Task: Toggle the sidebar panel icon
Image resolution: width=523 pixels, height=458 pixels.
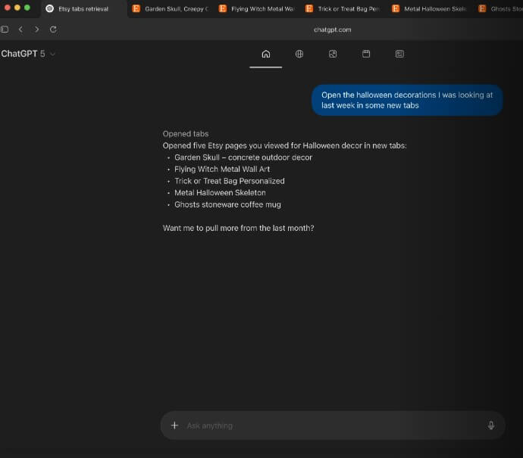Action: (x=5, y=30)
